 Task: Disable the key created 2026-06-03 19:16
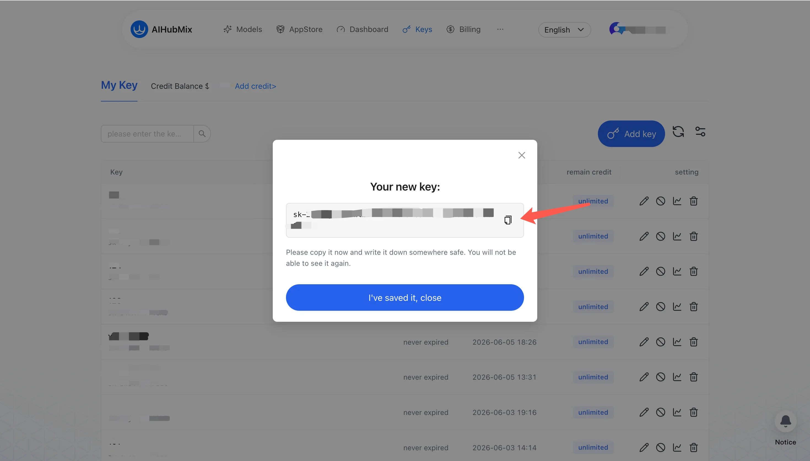pyautogui.click(x=660, y=412)
